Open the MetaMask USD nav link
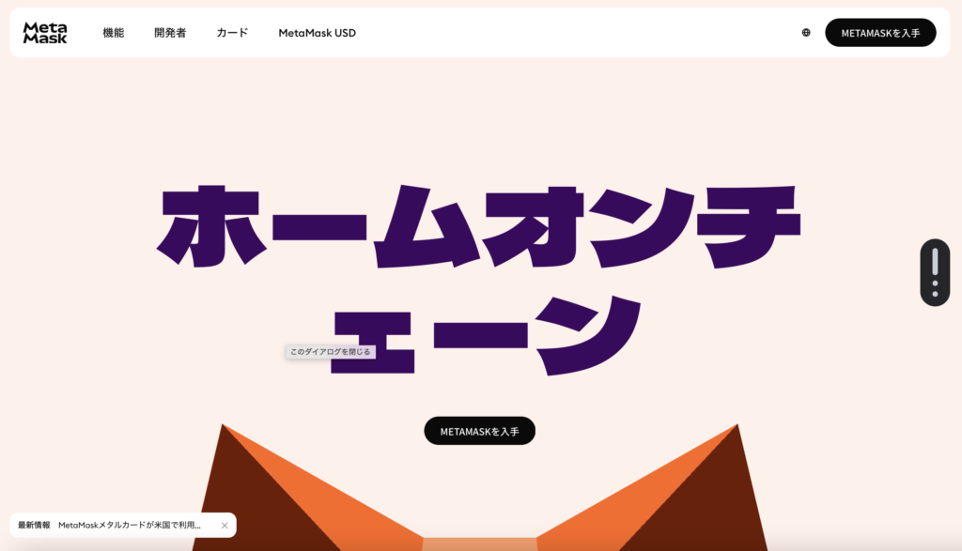 [x=318, y=33]
